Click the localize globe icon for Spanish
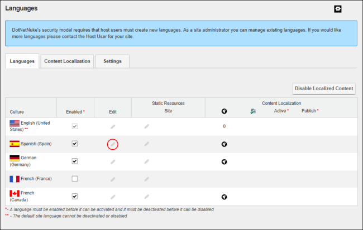This screenshot has height=230, width=363. coord(224,144)
